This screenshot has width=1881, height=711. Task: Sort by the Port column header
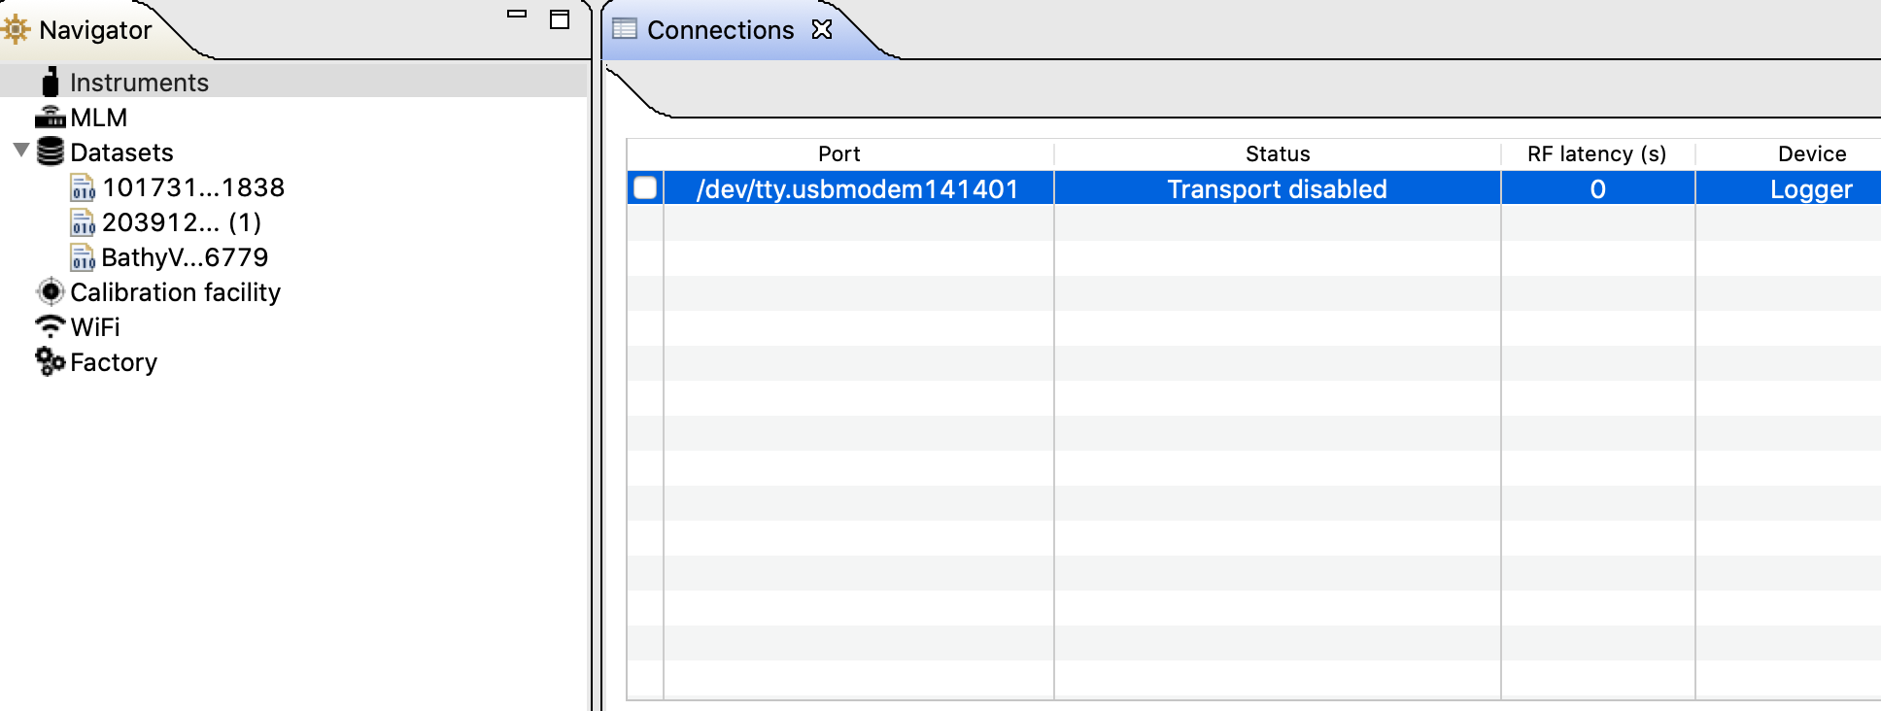point(839,153)
